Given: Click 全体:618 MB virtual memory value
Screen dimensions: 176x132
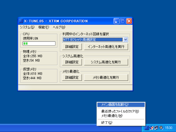Looking at the screenshot, I should tap(32, 74).
